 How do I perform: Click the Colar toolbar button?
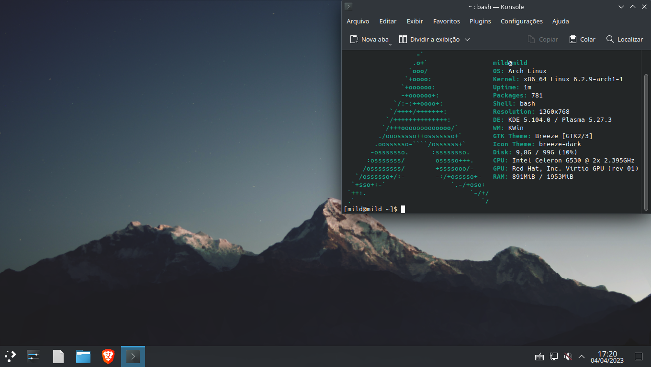pos(582,39)
